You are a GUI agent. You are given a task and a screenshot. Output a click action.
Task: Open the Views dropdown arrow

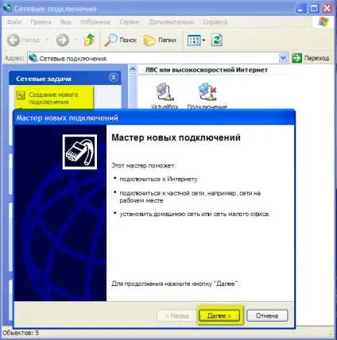[x=203, y=41]
